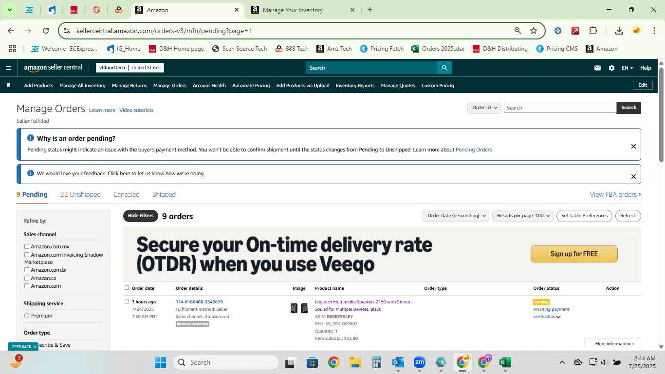Select the Premium shipping service radio
The height and width of the screenshot is (374, 665).
(27, 316)
